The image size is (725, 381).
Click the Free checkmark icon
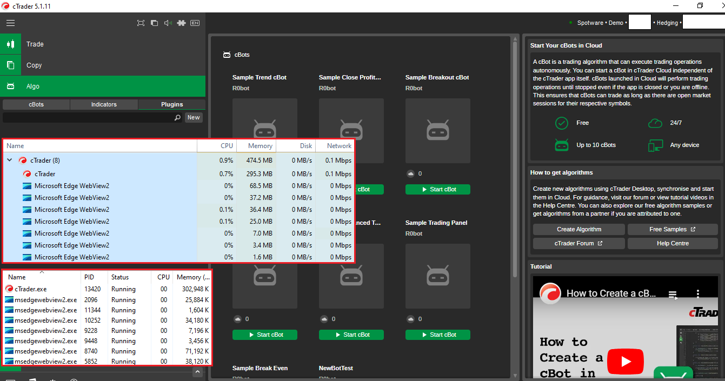click(x=562, y=123)
